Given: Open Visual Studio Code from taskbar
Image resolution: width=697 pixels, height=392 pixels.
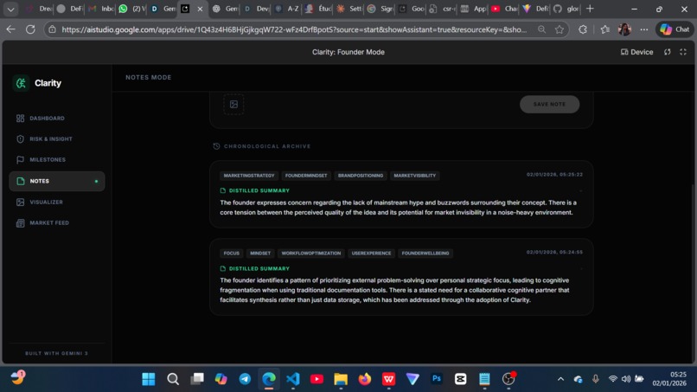Looking at the screenshot, I should click(293, 379).
